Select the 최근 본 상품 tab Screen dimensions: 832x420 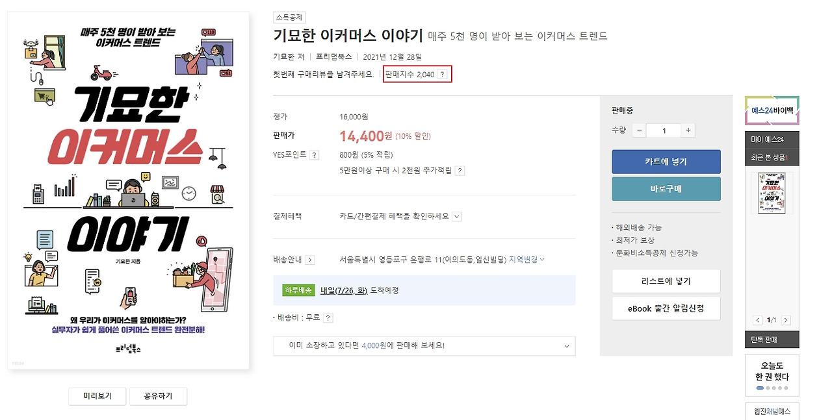click(772, 156)
